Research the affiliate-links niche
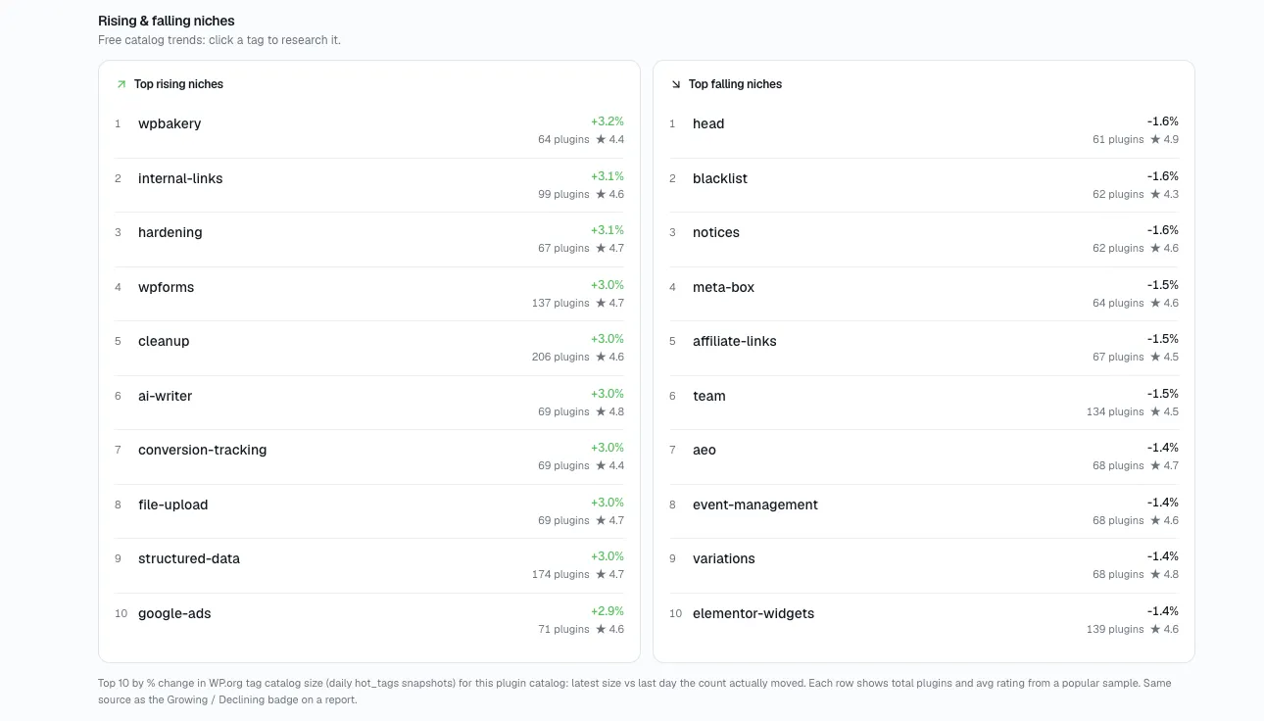This screenshot has width=1264, height=721. (x=735, y=341)
